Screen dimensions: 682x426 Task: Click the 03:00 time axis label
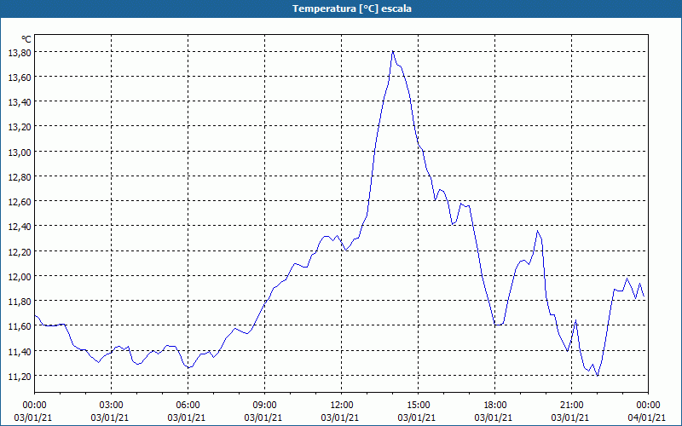[111, 406]
